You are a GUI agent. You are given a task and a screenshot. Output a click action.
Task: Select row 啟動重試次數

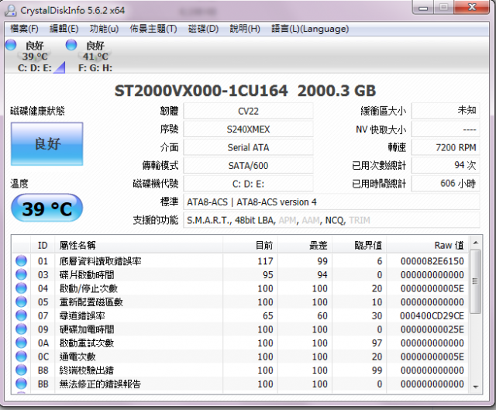pos(240,343)
